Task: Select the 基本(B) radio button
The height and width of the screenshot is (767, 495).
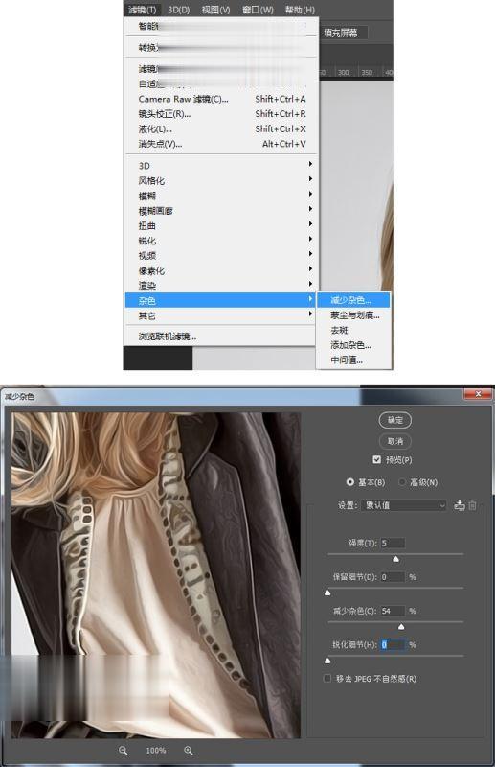Action: pos(349,482)
